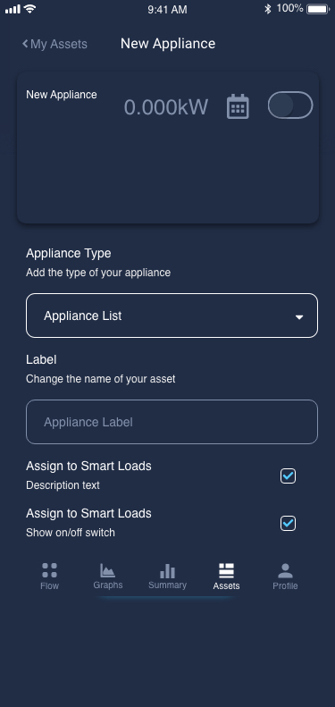Click the dropdown arrow in Appliance List

[299, 317]
